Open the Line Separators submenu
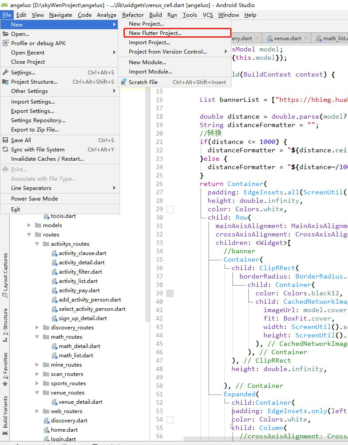The image size is (348, 445). coord(60,188)
